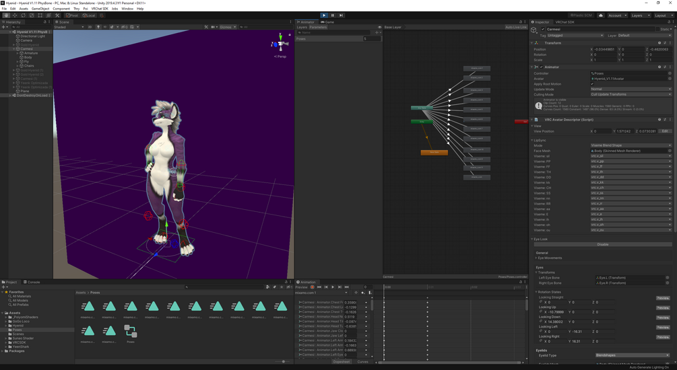Go to last keyframe in Animation window
Viewport: 677px width, 370px height.
[x=347, y=287]
